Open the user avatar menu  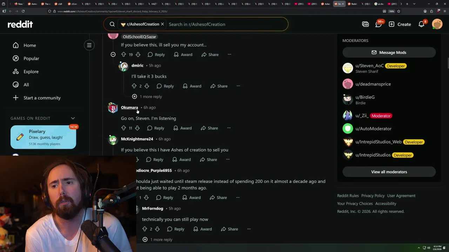[437, 24]
